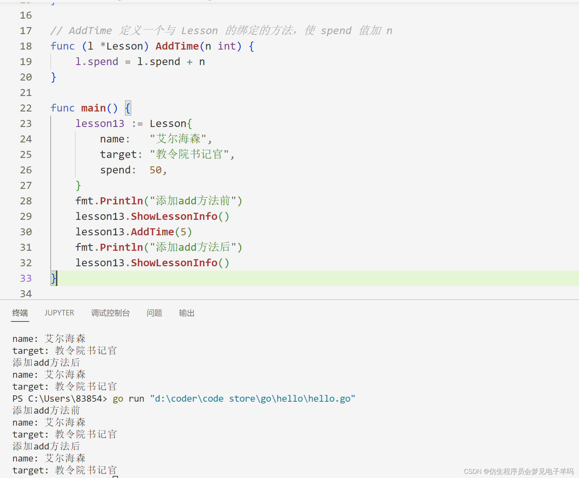Open the 输出 output tab
The width and height of the screenshot is (579, 478).
[x=187, y=313]
